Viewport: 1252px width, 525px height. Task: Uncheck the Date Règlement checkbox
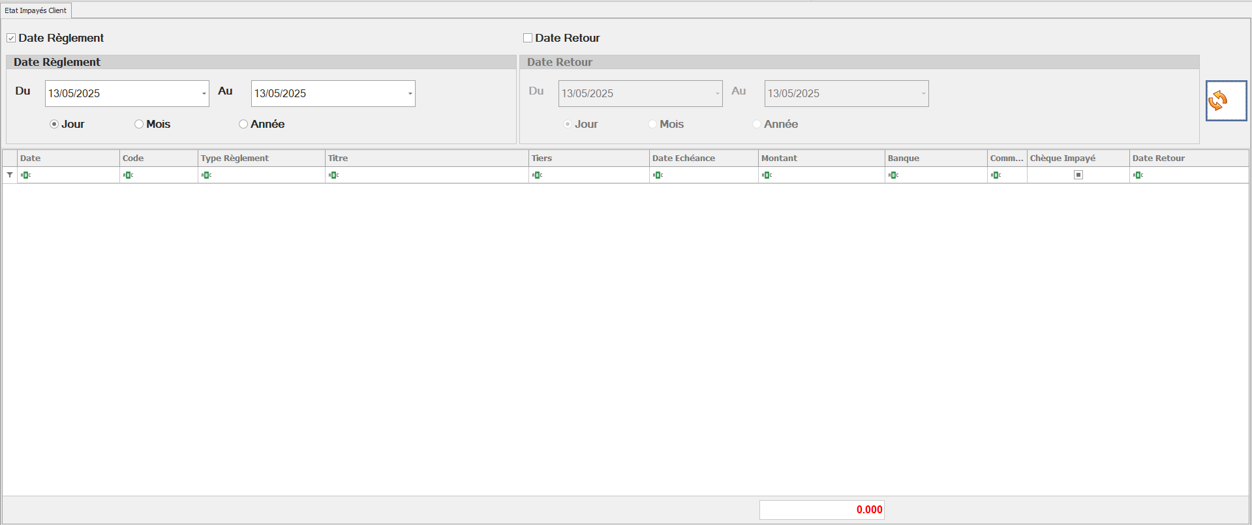pos(11,38)
